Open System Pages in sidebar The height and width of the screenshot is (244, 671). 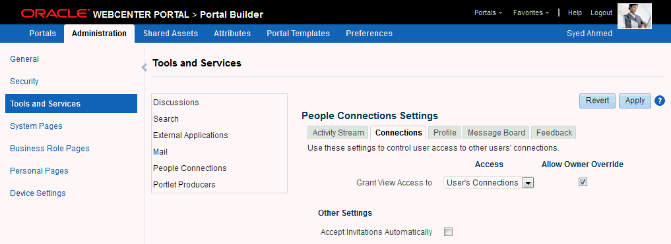click(36, 126)
